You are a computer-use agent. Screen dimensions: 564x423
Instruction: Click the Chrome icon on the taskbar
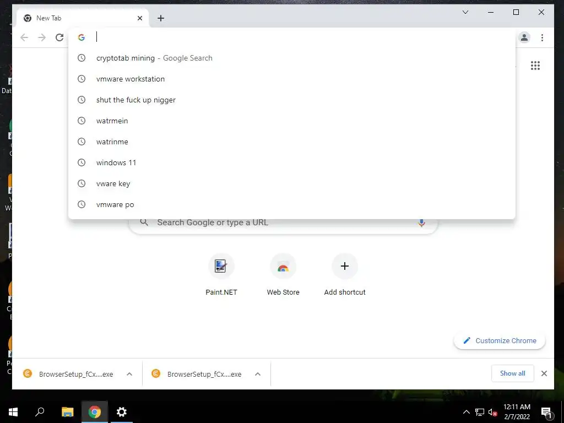95,412
